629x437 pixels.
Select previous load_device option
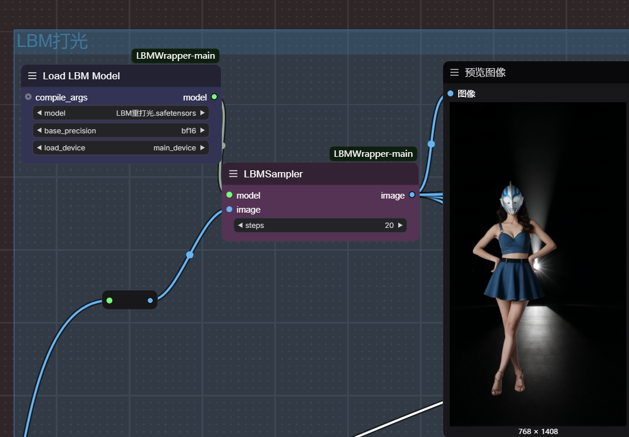tap(39, 147)
